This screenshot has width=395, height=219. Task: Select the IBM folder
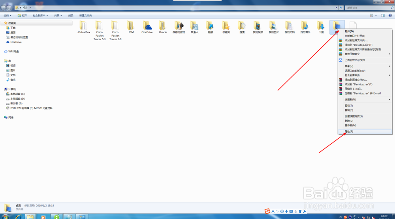(131, 27)
